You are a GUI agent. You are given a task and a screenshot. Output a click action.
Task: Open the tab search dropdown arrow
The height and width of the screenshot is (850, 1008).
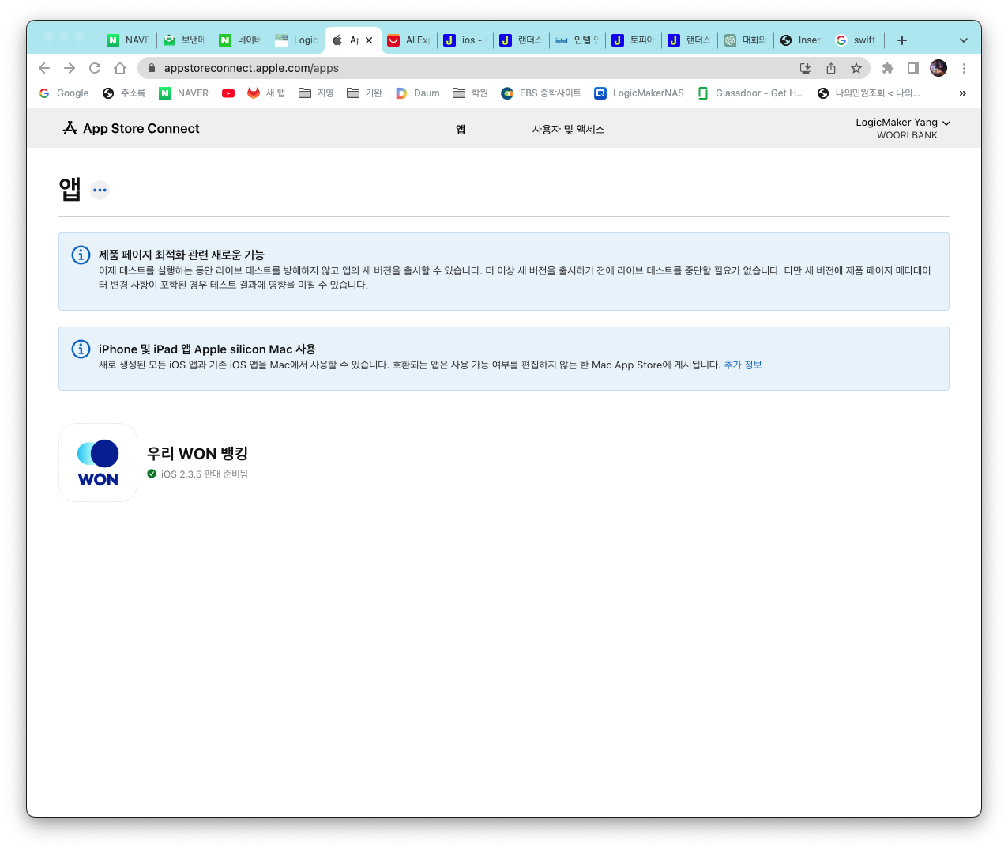point(963,40)
